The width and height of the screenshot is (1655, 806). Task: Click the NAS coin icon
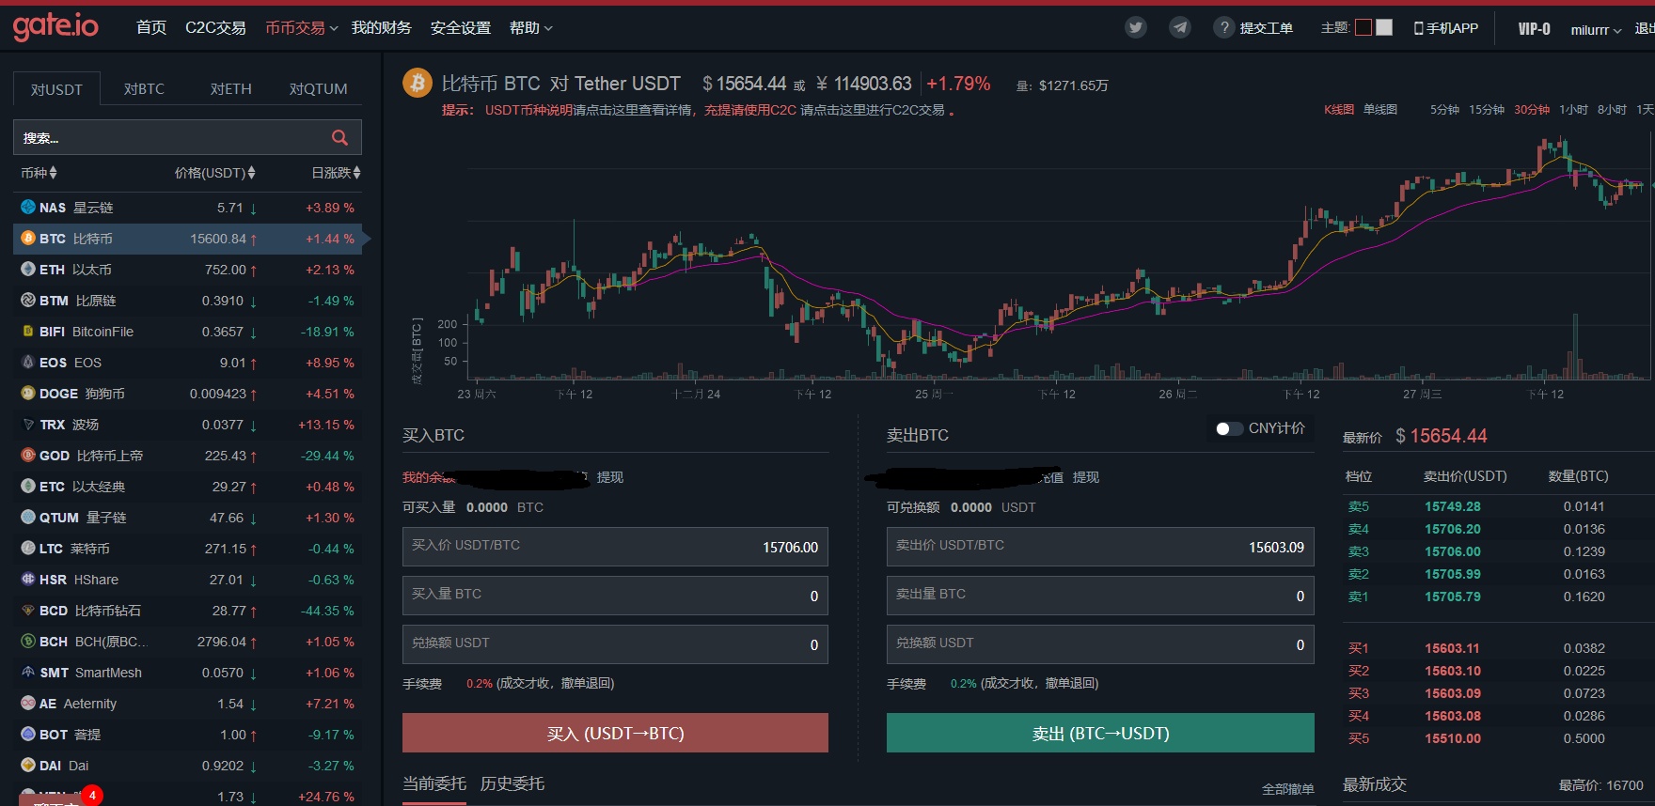(x=28, y=208)
